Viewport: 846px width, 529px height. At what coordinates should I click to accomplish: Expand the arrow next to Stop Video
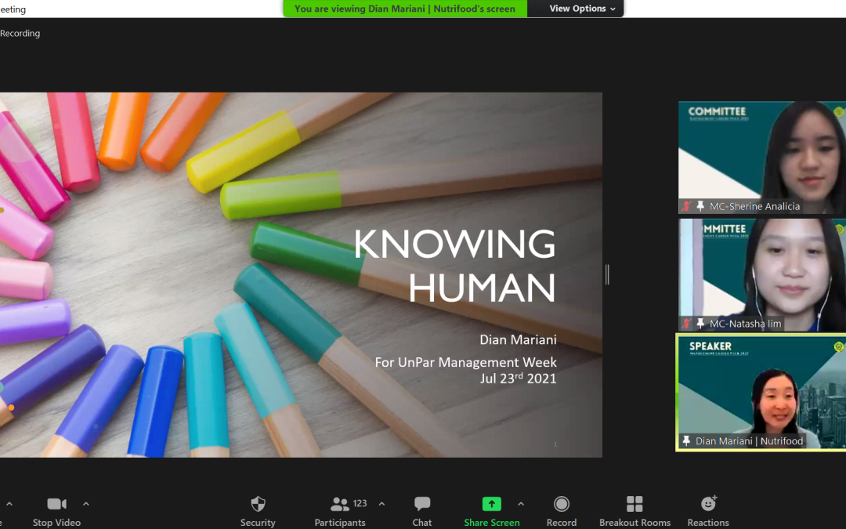(86, 504)
